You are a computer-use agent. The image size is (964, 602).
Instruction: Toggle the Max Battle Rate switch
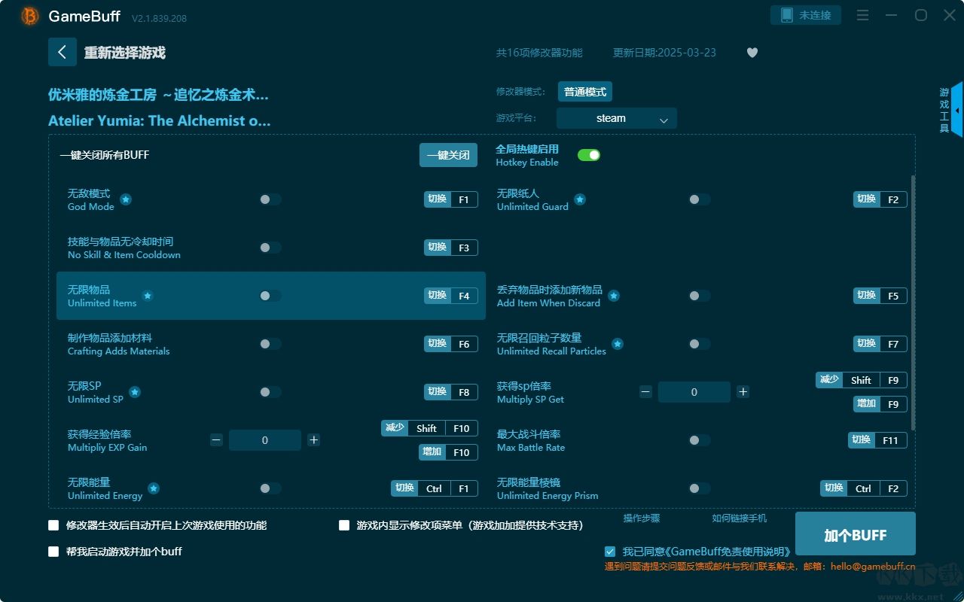click(x=699, y=440)
